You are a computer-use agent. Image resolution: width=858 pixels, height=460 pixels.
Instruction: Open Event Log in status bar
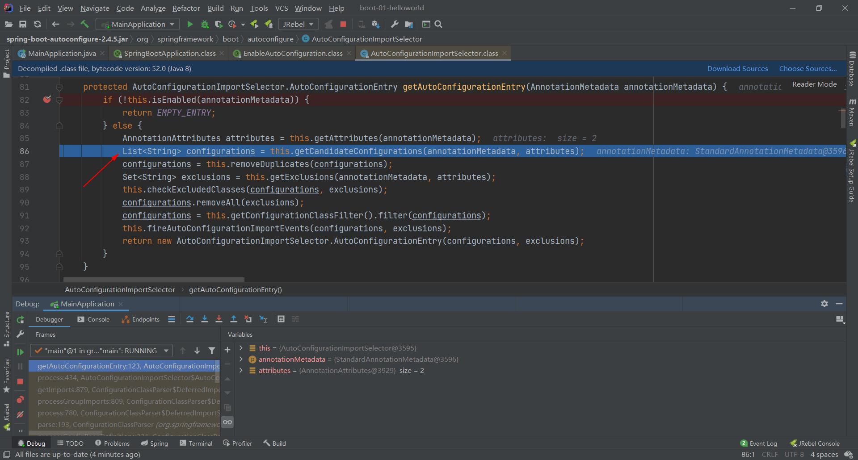click(x=759, y=443)
